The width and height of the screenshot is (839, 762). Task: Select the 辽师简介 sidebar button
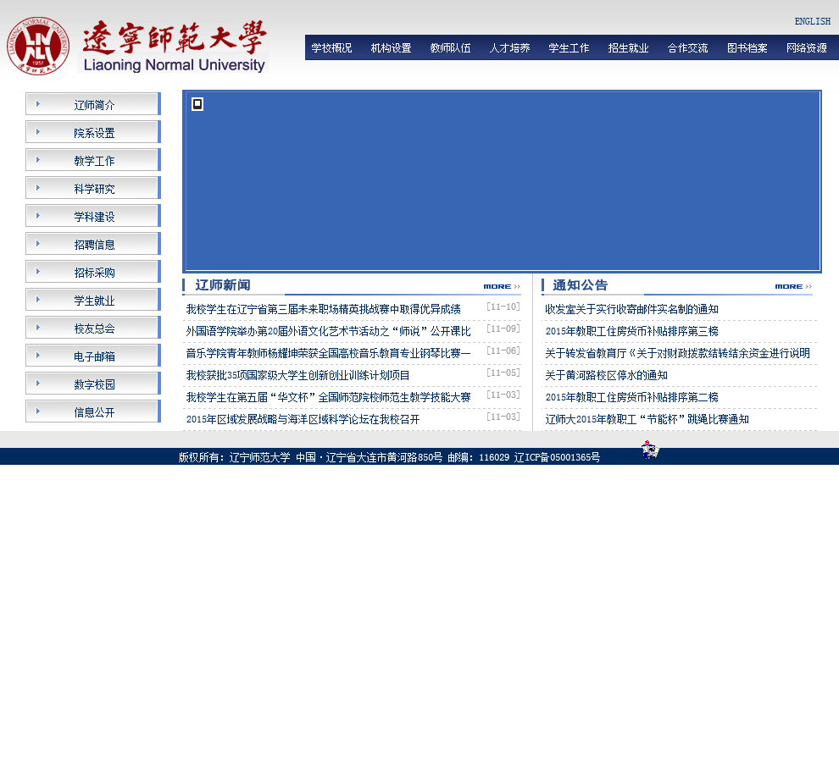point(93,104)
